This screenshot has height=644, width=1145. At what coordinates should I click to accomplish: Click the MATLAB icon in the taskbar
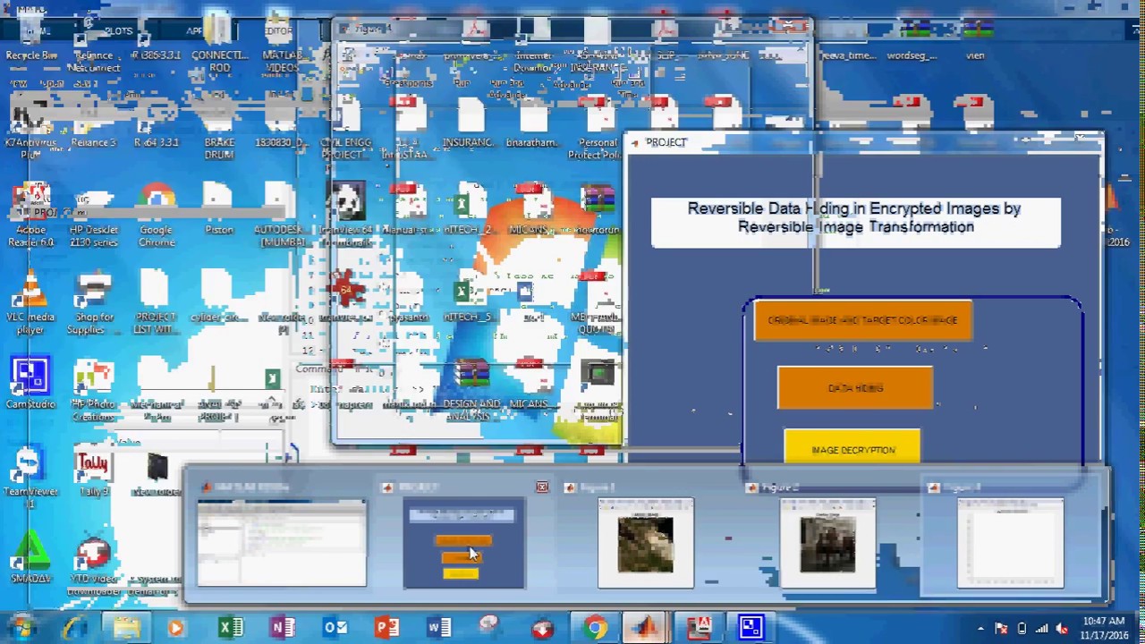coord(646,628)
